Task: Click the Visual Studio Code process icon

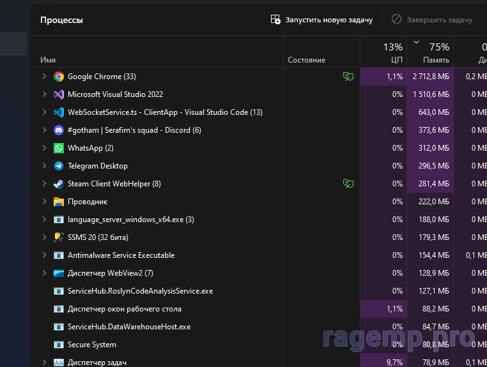Action: coord(59,112)
